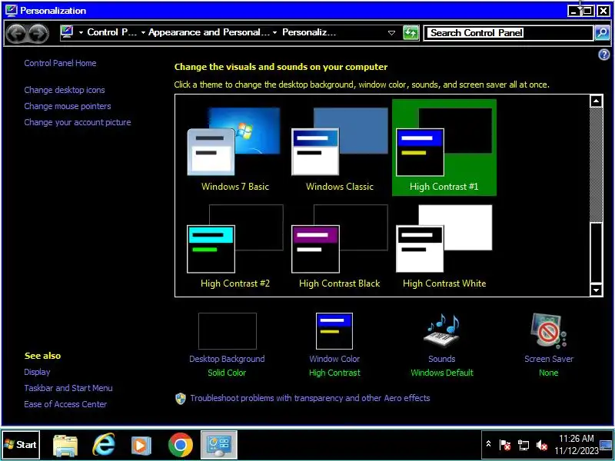Open Change desktop icons link
The width and height of the screenshot is (615, 461).
(x=65, y=90)
